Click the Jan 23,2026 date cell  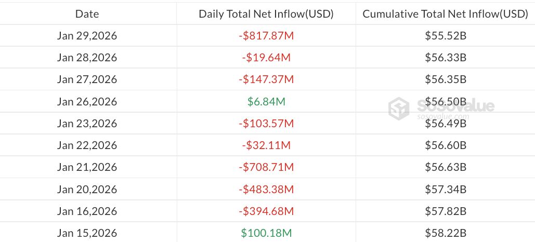[x=87, y=124]
